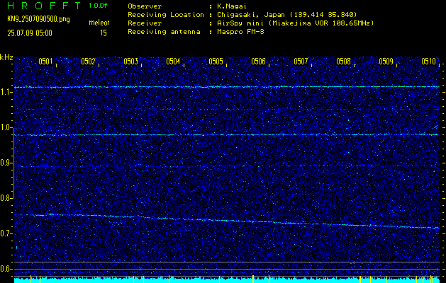This screenshot has height=283, width=446.
Task: Click the 1.1 frequency axis label
Action: tap(6, 92)
